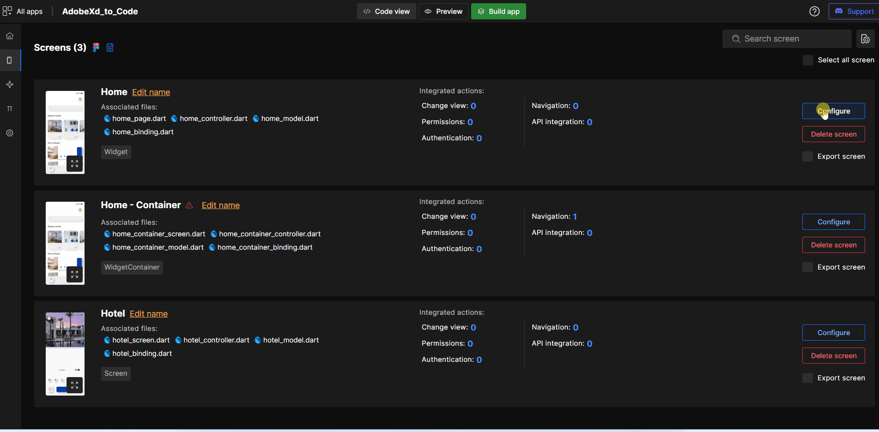
Task: Click the home icon in left sidebar
Action: coord(10,36)
